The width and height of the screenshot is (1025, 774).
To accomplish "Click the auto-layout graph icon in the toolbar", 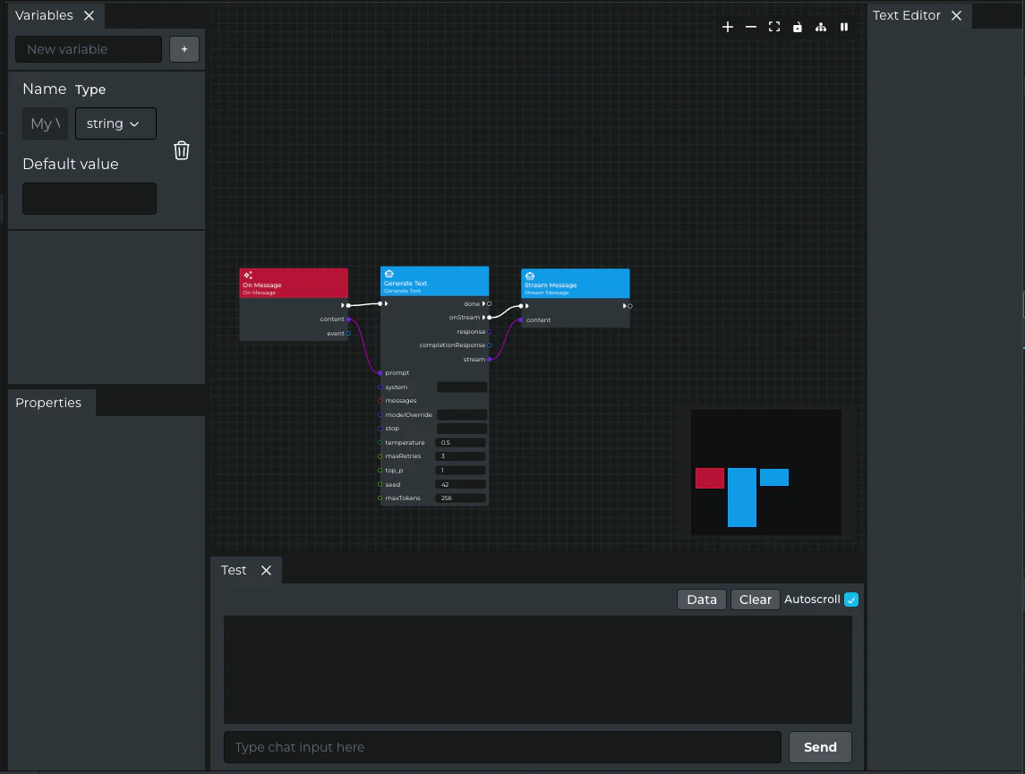I will [821, 27].
